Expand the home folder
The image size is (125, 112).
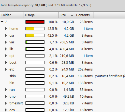click(x=6, y=29)
